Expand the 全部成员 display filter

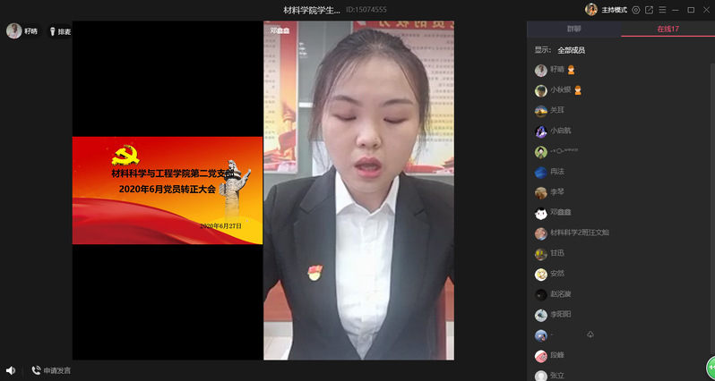pos(571,50)
